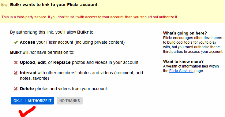Click the "By authorizing this link" sentence
The height and width of the screenshot is (117, 225).
click(x=52, y=32)
